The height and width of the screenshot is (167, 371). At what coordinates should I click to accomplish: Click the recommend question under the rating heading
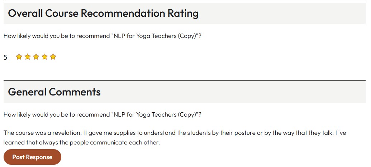click(x=102, y=36)
